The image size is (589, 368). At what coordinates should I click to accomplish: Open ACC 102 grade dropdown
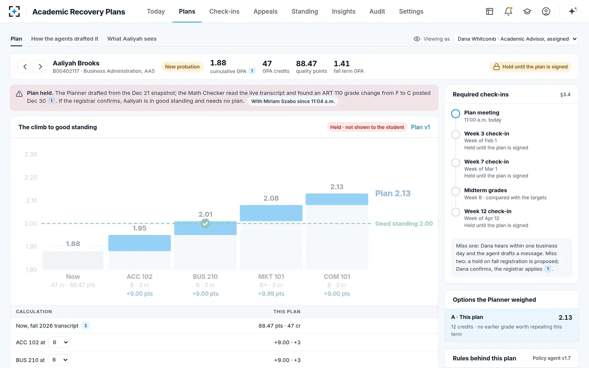(x=59, y=342)
